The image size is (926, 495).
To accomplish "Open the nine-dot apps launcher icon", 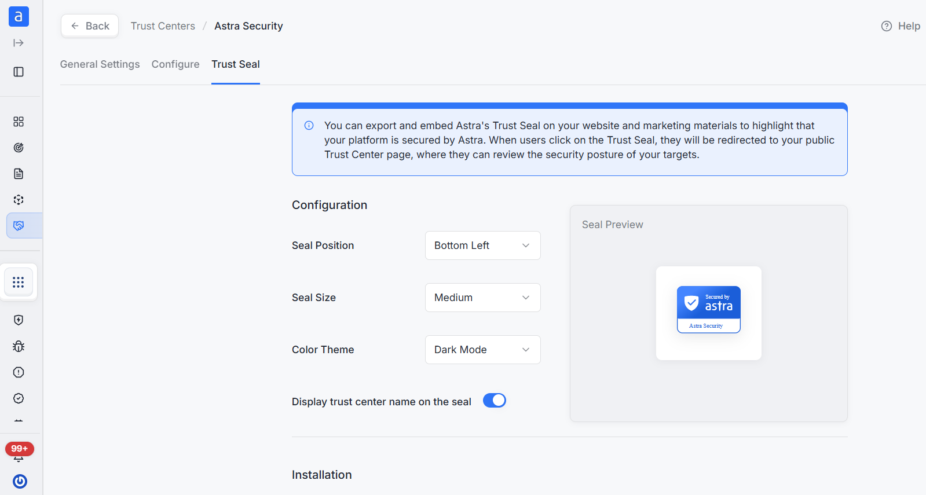I will click(x=19, y=282).
